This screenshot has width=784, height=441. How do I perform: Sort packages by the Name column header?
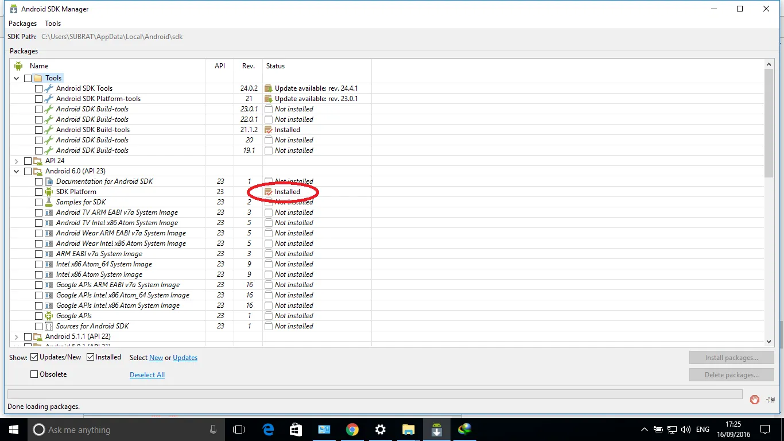108,66
